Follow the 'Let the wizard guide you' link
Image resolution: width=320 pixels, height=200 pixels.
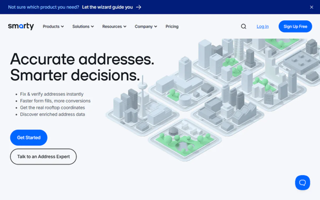click(107, 7)
